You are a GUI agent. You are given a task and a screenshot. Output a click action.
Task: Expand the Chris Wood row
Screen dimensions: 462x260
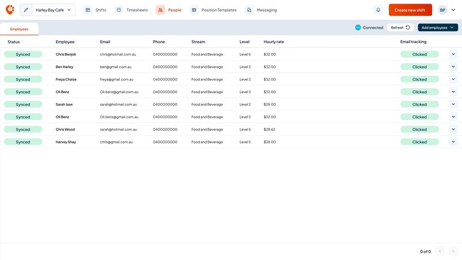click(x=453, y=130)
